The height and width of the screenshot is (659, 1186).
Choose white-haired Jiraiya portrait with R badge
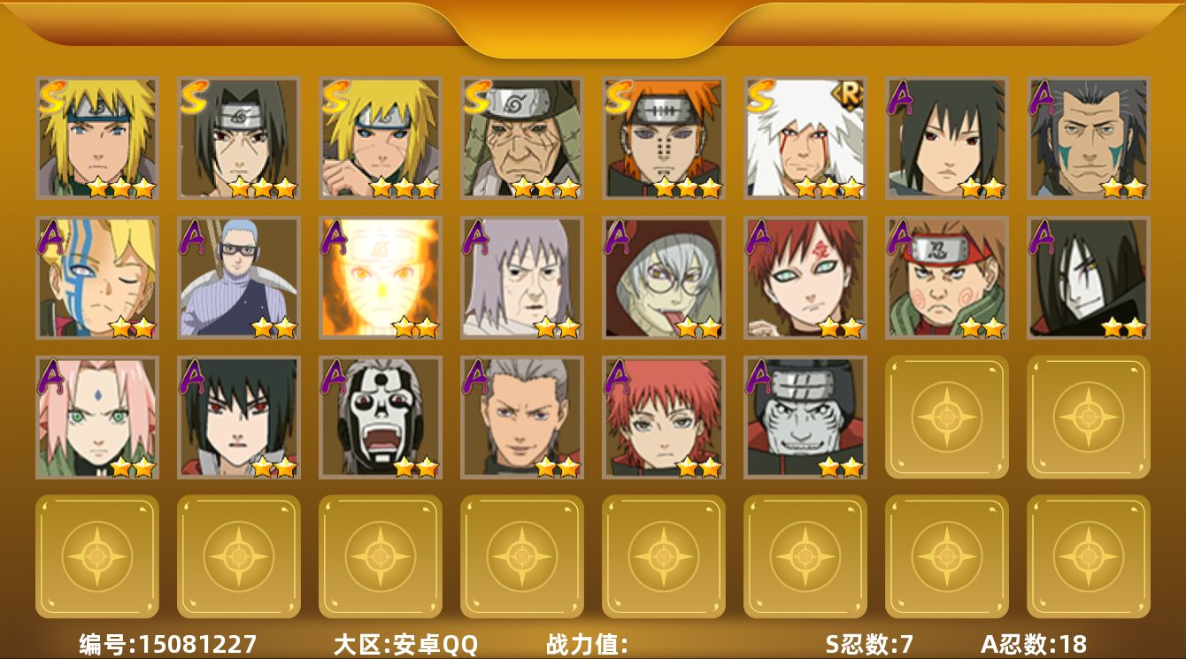pos(805,138)
